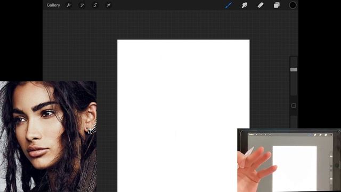Open the black color picker circle
Screen dimensions: 341x192
293,5
